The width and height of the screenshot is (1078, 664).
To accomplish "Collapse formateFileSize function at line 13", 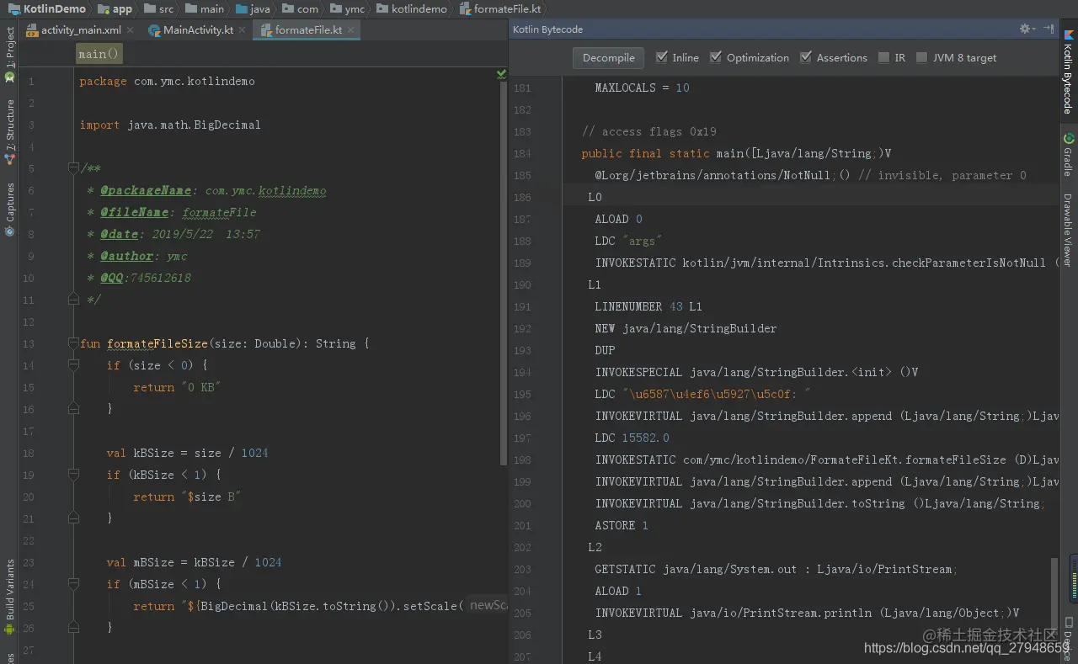I will (x=73, y=343).
